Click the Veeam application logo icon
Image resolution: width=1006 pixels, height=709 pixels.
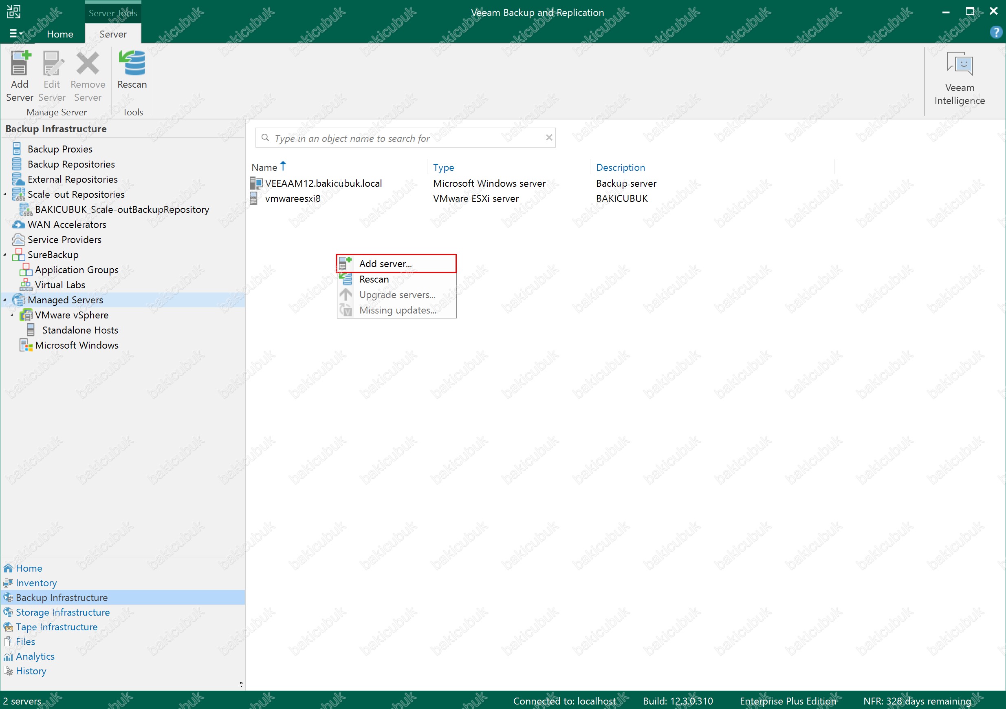13,12
